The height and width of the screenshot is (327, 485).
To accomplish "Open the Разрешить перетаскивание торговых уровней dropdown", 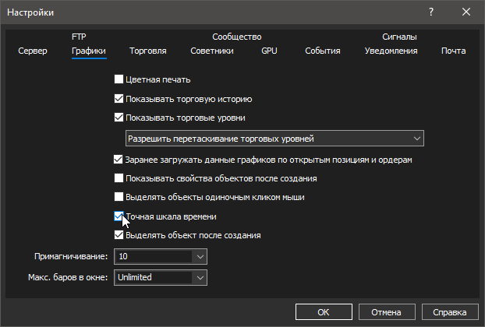I will click(274, 139).
